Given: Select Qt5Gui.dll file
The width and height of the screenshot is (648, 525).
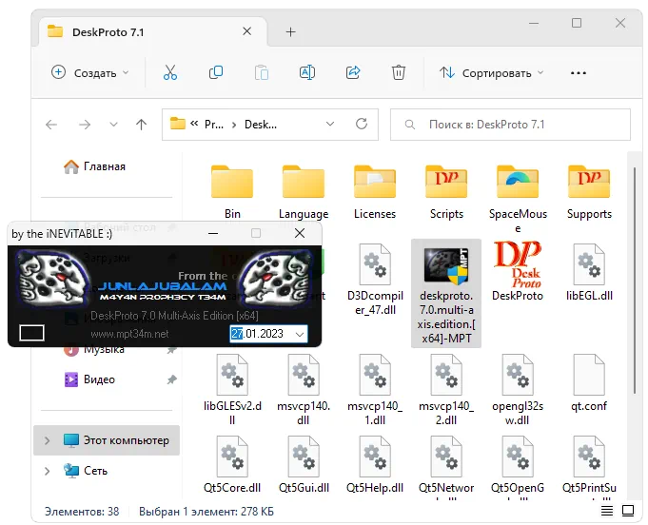Looking at the screenshot, I should tap(304, 464).
